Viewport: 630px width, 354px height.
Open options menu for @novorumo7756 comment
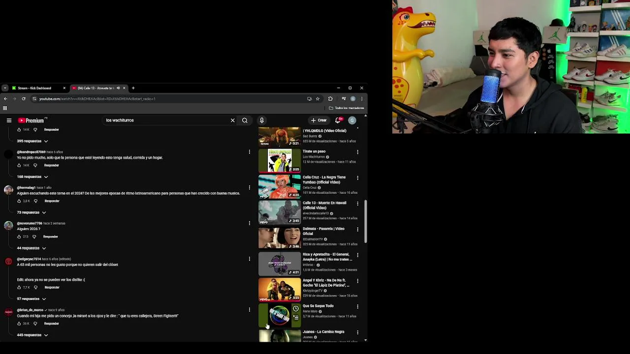[250, 223]
